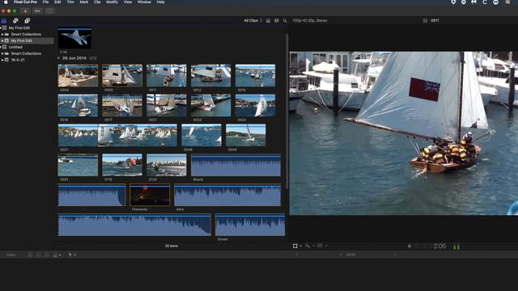The image size is (518, 291).
Task: Select clip 0004 thumbnail
Action: pos(78,75)
